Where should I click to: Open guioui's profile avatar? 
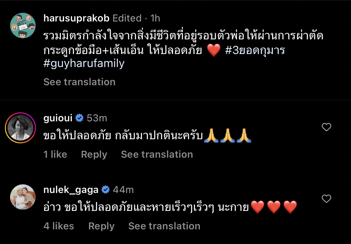tap(20, 128)
